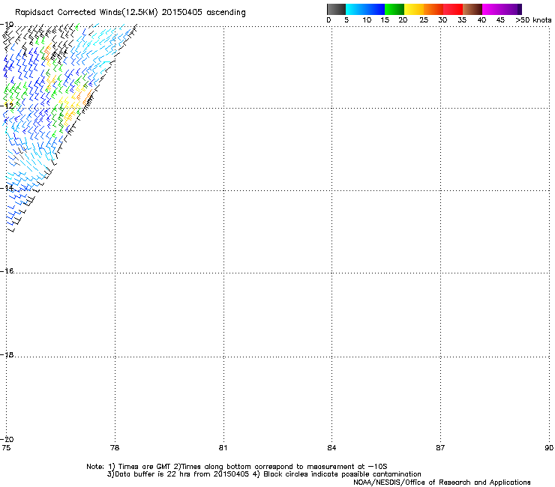Click the longitude label '87'
Viewport: 555px width, 487px height.
click(440, 448)
